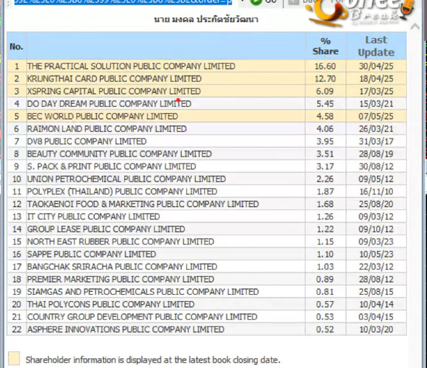Click the green Go arrow icon
Image resolution: width=427 pixels, height=368 pixels.
(x=256, y=2)
